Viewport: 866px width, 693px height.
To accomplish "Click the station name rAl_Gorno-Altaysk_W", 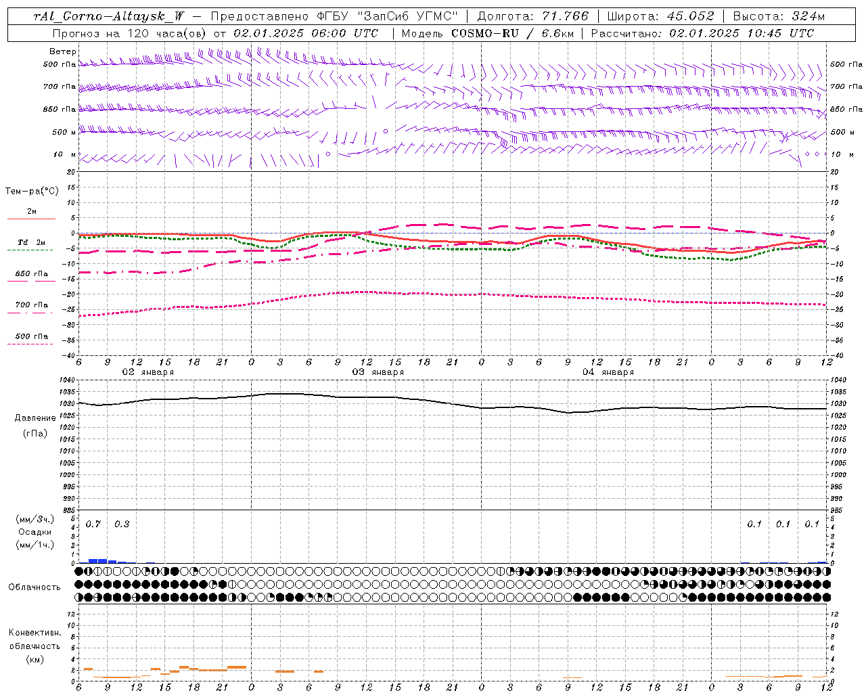I will (109, 16).
